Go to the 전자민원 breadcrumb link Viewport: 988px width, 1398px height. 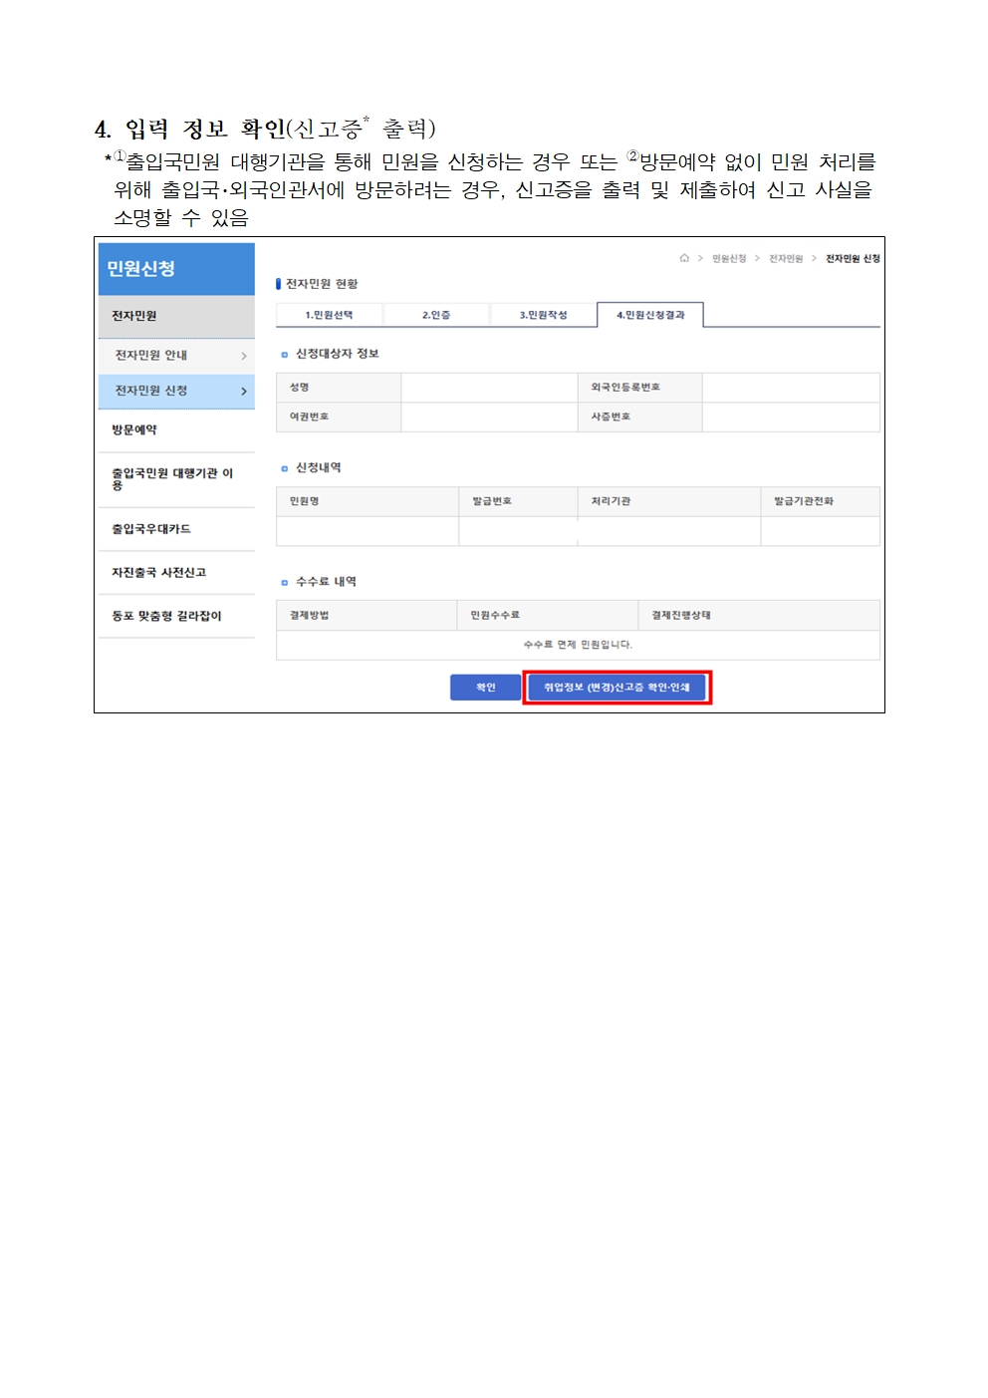(x=786, y=259)
